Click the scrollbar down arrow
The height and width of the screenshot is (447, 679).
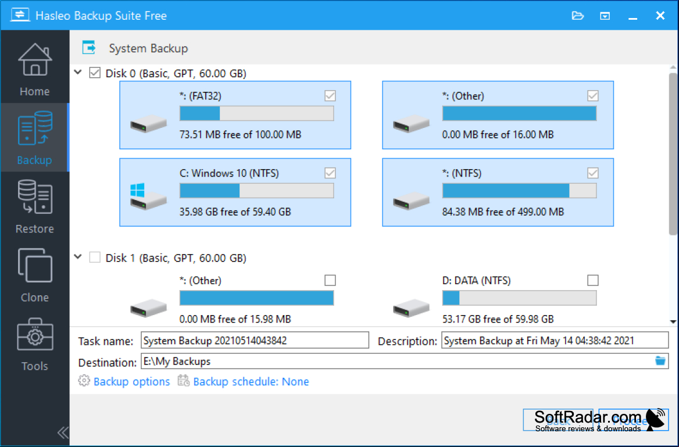click(x=673, y=321)
